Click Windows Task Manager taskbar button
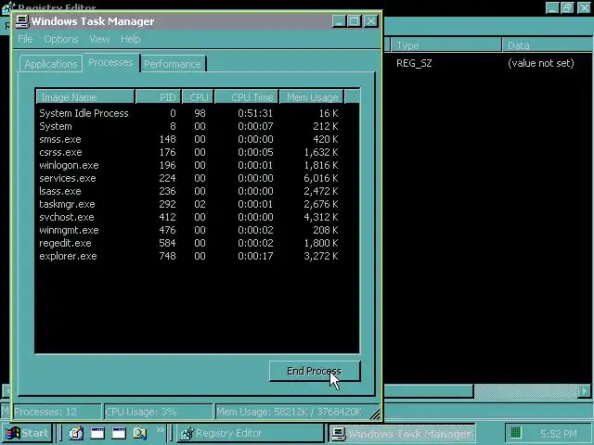 coord(402,433)
